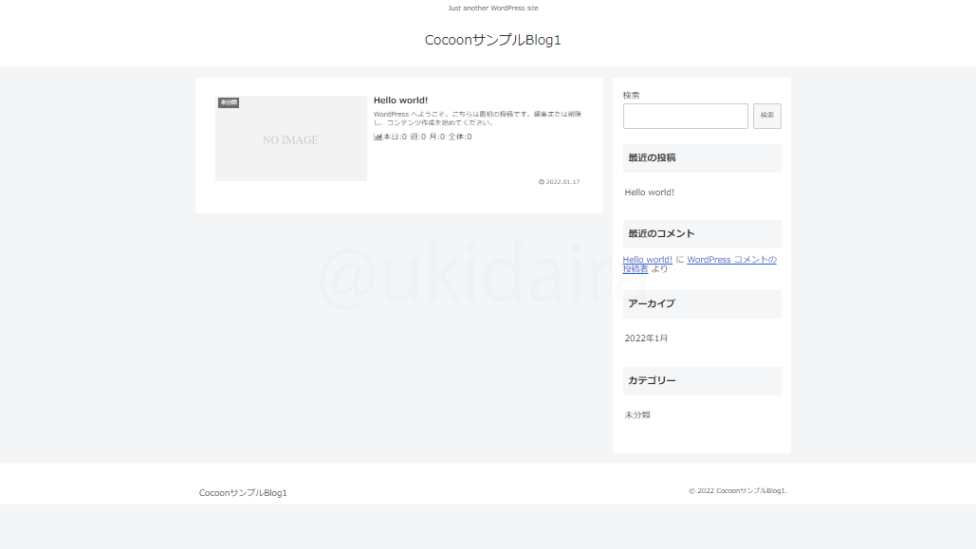Click the clock icon beside the post date
976x549 pixels.
click(x=542, y=182)
